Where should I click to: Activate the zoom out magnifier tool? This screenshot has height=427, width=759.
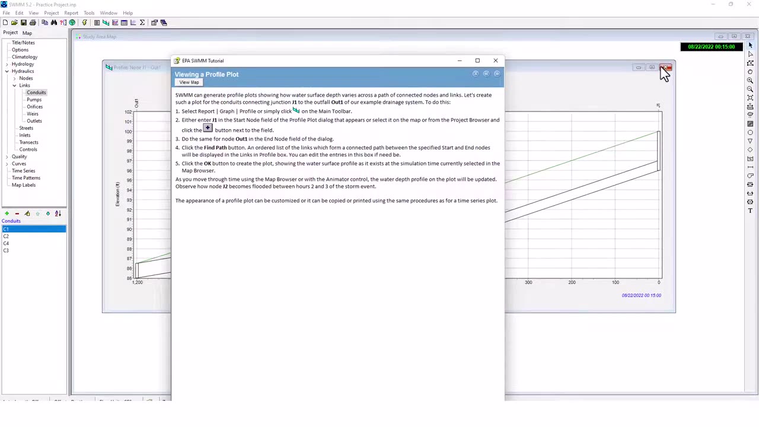tap(750, 89)
